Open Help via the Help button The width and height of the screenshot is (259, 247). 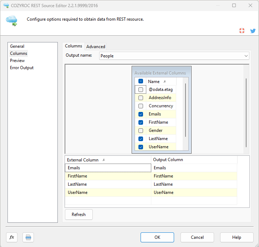pyautogui.click(x=237, y=237)
